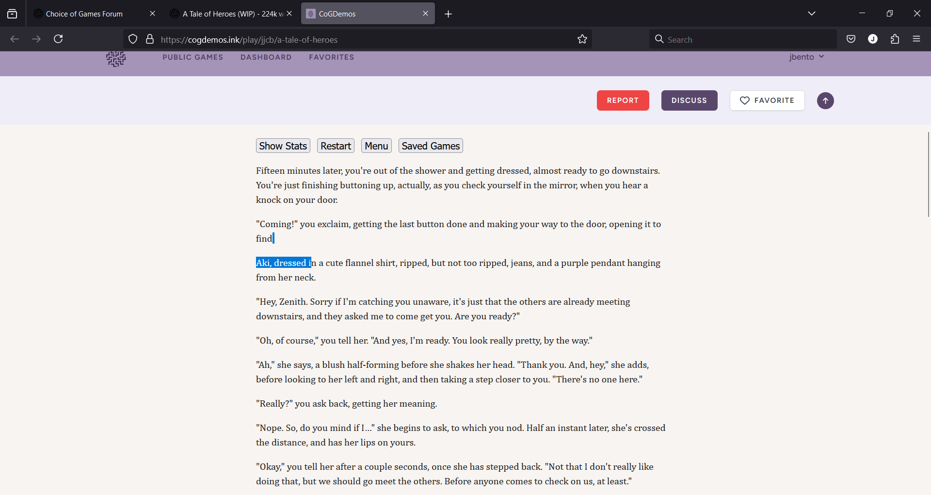931x495 pixels.
Task: Switch to Choice of Games Forum tab
Action: pyautogui.click(x=84, y=14)
